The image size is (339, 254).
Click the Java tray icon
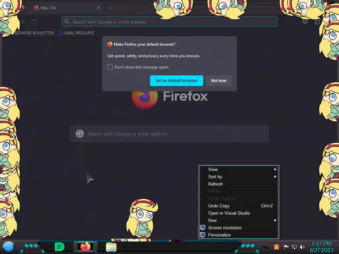point(276,247)
